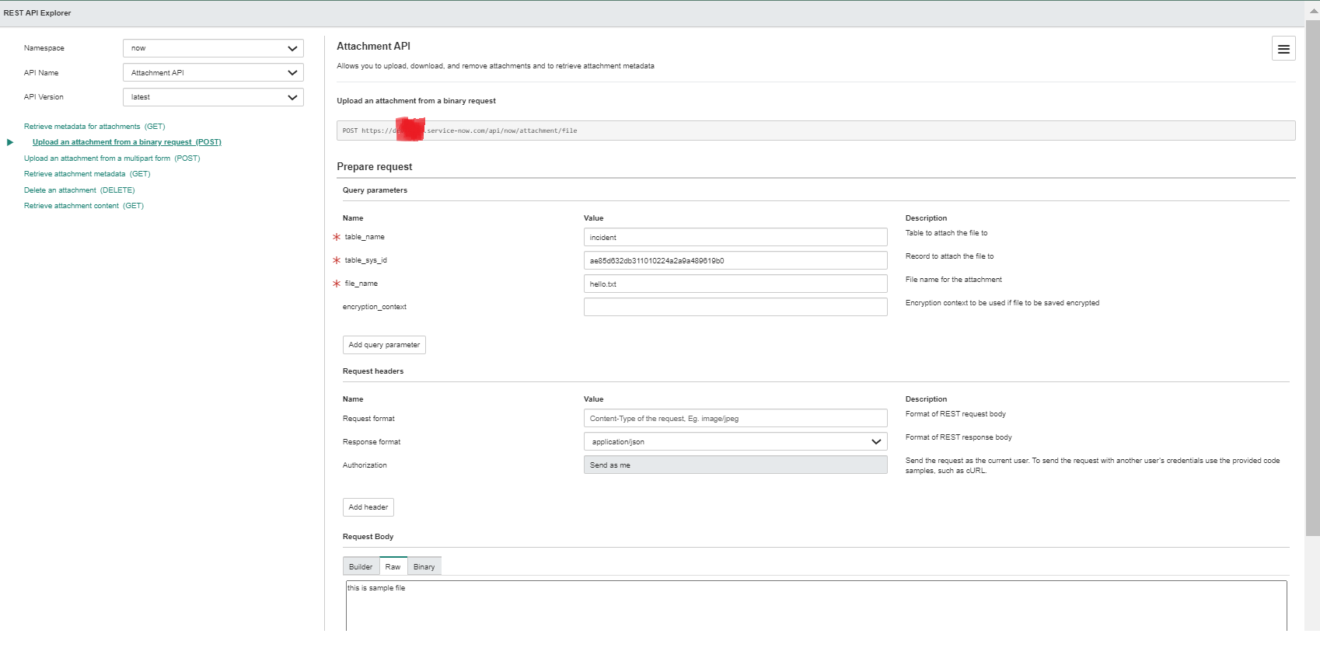Click the POST endpoint URL box

[816, 131]
